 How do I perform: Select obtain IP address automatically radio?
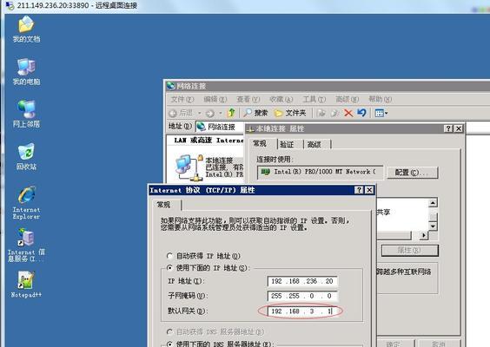tap(169, 256)
